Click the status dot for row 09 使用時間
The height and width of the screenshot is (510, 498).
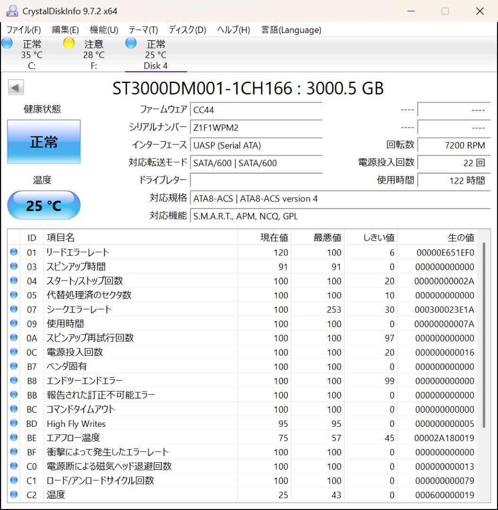click(x=14, y=323)
